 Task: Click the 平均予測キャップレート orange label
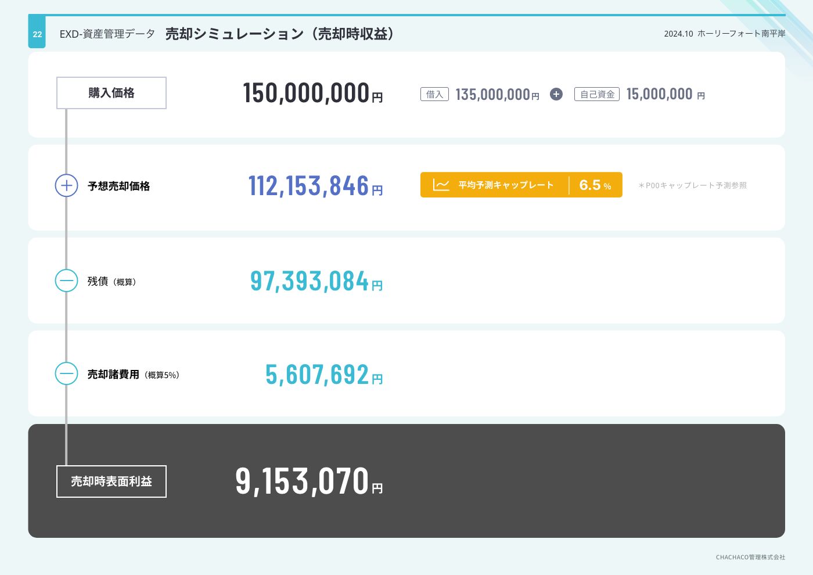[x=505, y=185]
